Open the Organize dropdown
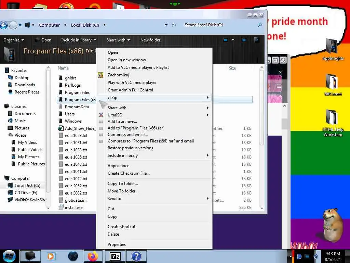The height and width of the screenshot is (263, 350). coord(14,40)
